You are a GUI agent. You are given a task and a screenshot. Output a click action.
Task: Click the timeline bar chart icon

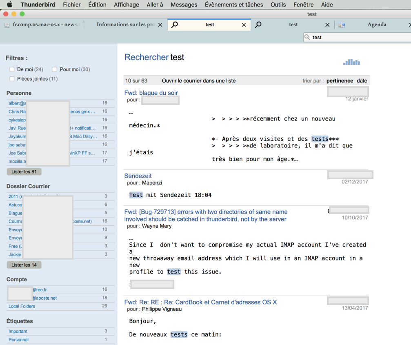(x=351, y=62)
